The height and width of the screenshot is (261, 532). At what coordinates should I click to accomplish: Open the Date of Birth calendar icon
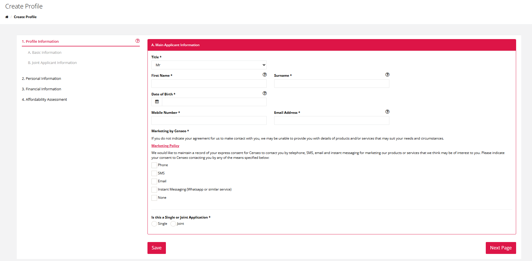click(x=157, y=102)
